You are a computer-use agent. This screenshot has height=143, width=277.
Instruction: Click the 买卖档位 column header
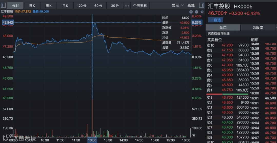click(x=215, y=40)
